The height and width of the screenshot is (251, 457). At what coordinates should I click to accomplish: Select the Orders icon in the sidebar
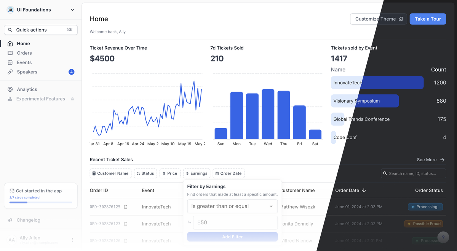pyautogui.click(x=9, y=53)
